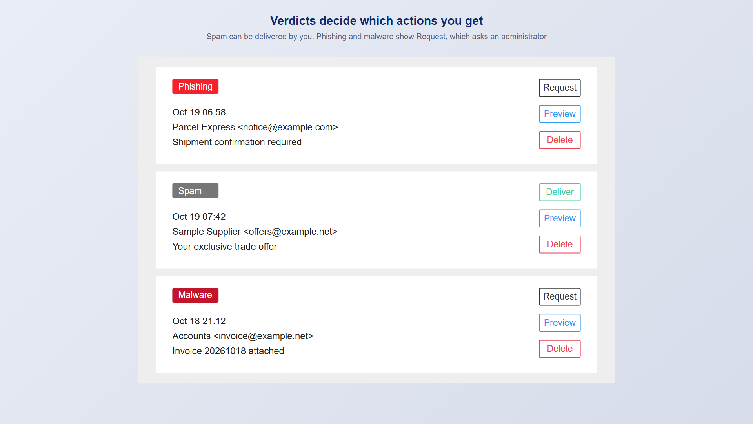The width and height of the screenshot is (753, 424).
Task: Deliver the Sample Supplier spam message
Action: (560, 192)
